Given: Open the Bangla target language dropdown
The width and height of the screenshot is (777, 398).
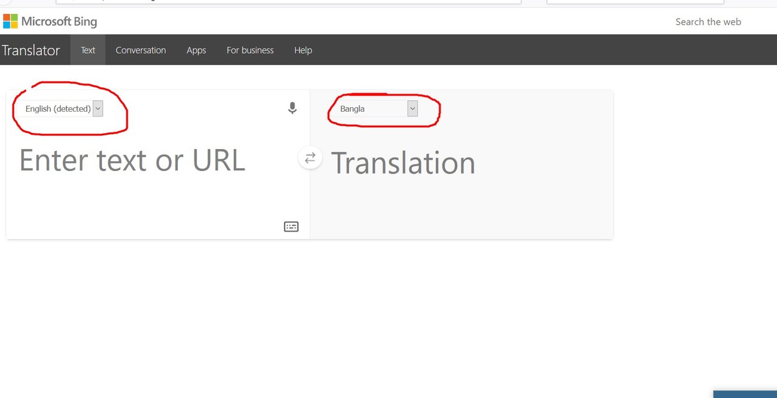Looking at the screenshot, I should (376, 109).
